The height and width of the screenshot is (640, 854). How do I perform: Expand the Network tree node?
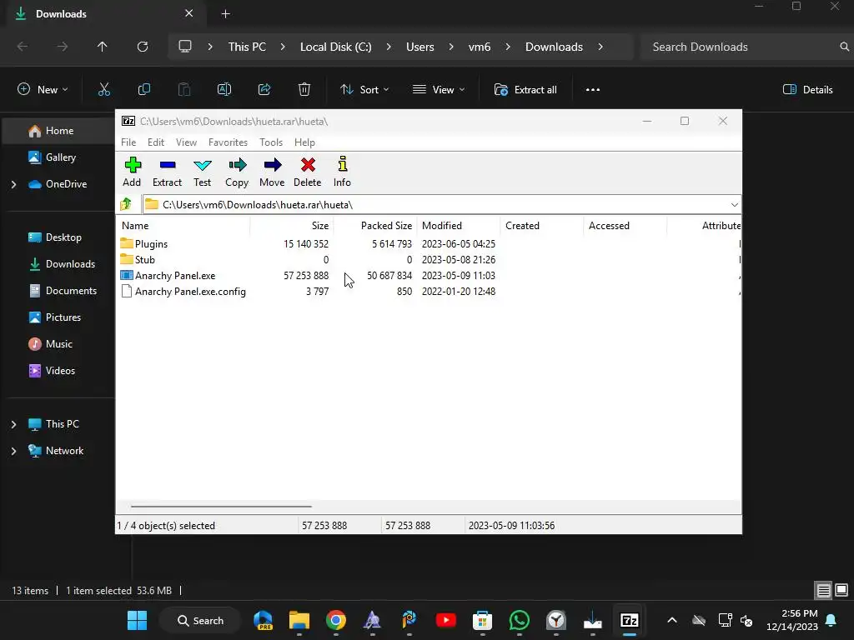(13, 451)
